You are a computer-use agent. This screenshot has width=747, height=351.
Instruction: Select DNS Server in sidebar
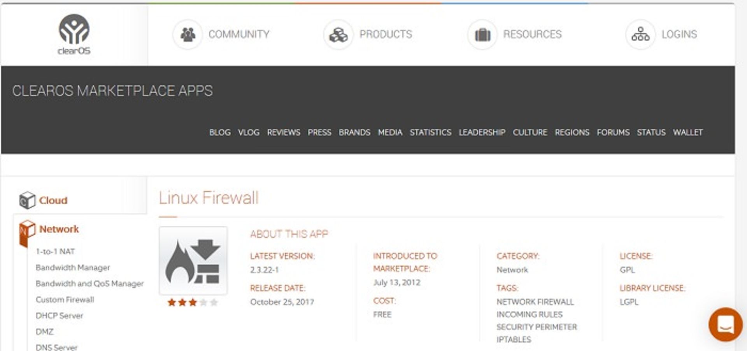(56, 347)
